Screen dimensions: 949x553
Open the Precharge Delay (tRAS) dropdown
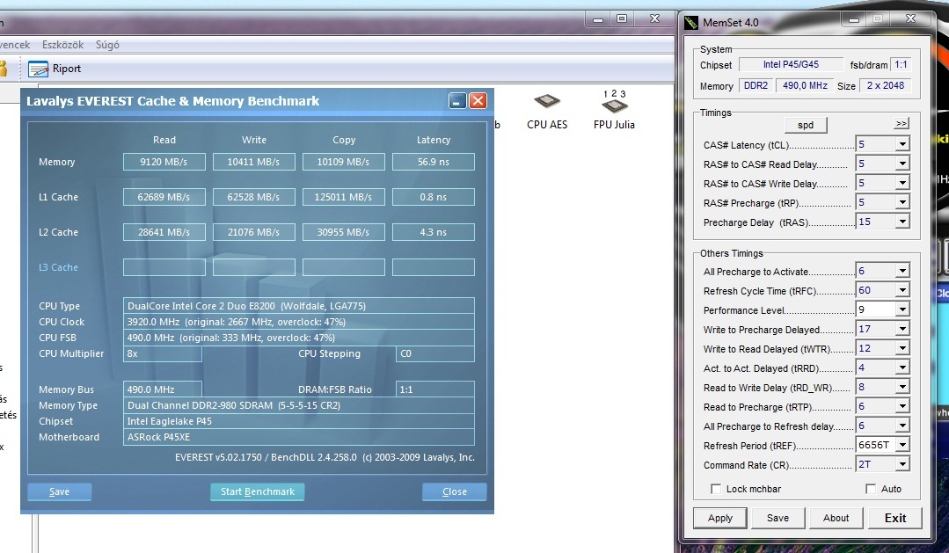[x=902, y=222]
